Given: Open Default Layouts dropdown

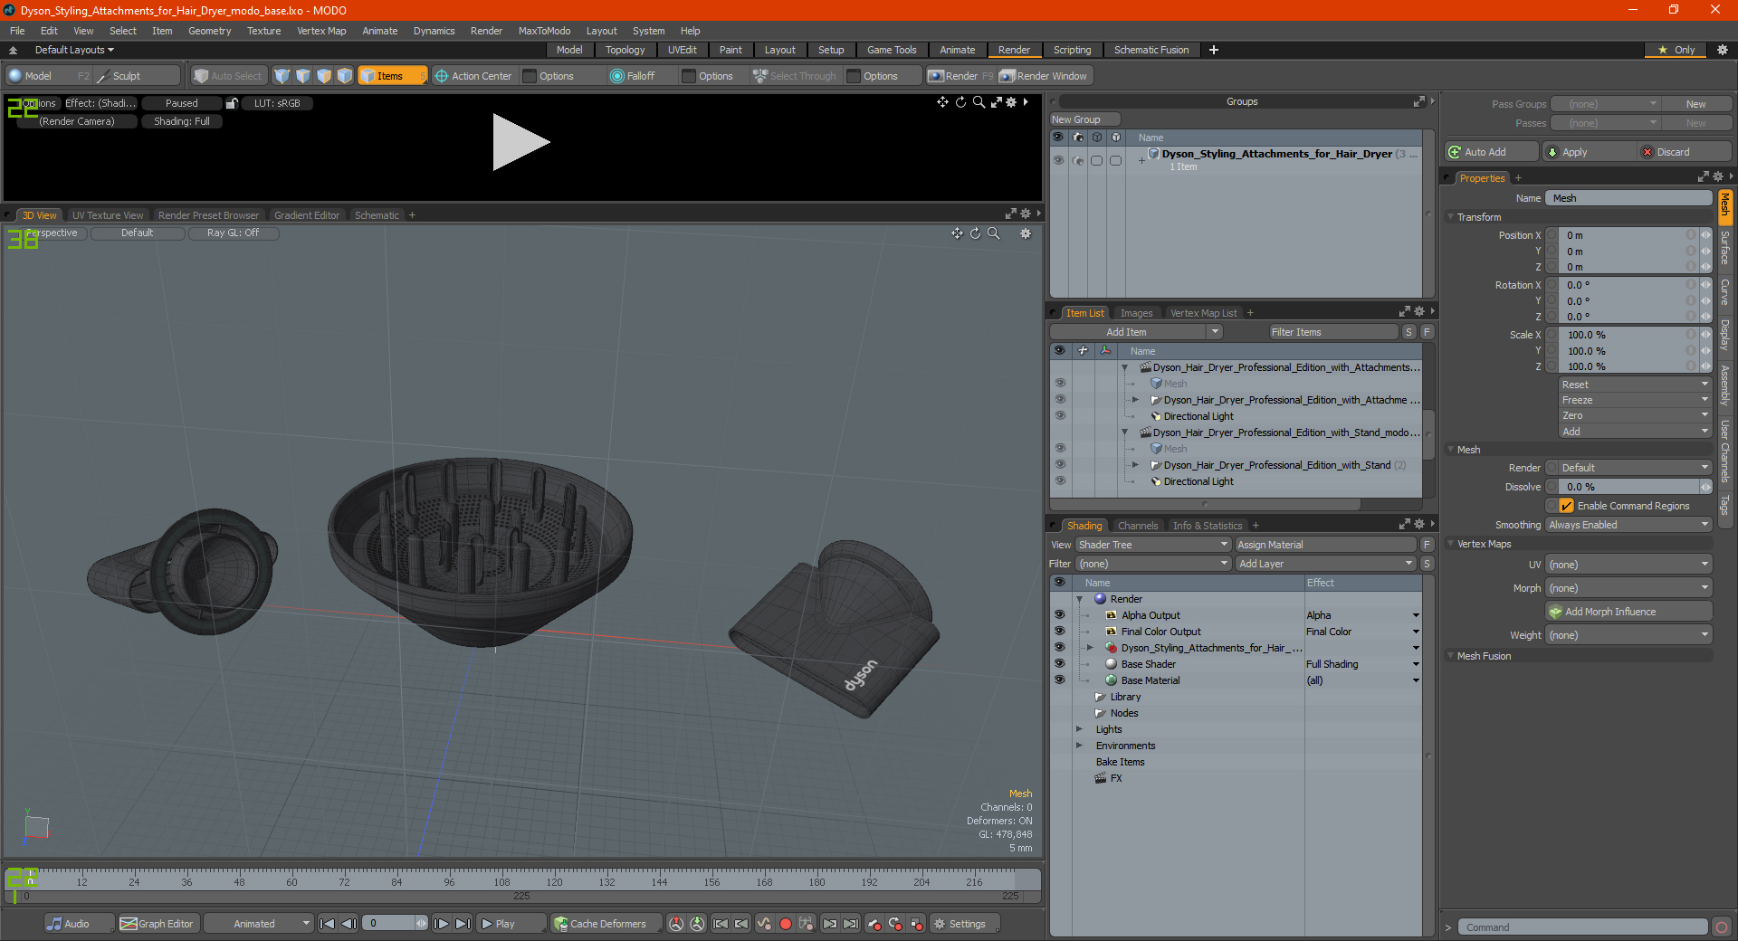Looking at the screenshot, I should 74,50.
